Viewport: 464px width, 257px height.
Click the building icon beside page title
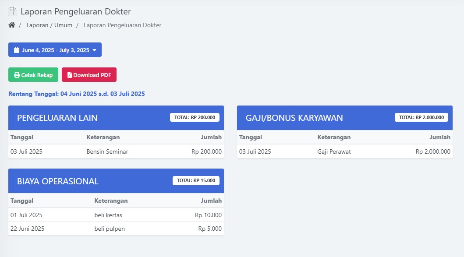pyautogui.click(x=13, y=11)
